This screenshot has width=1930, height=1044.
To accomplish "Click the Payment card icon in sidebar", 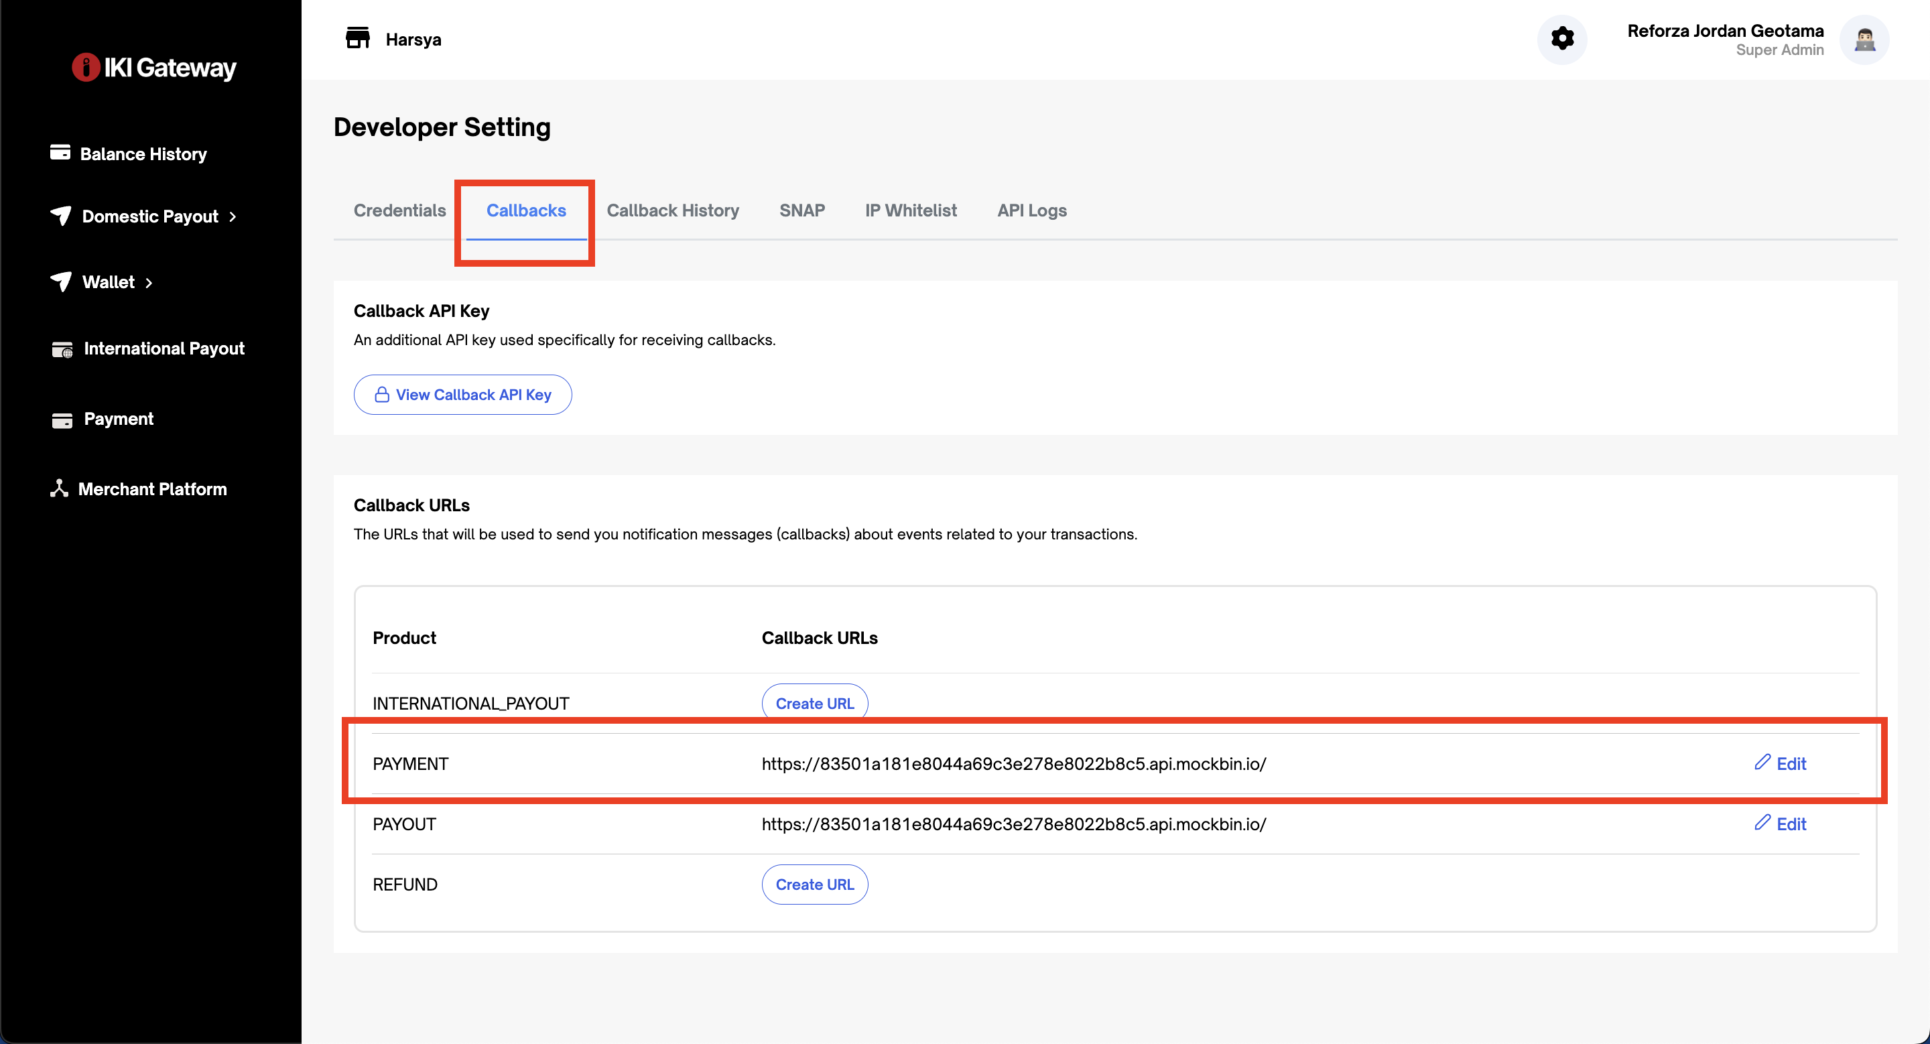I will (x=62, y=419).
